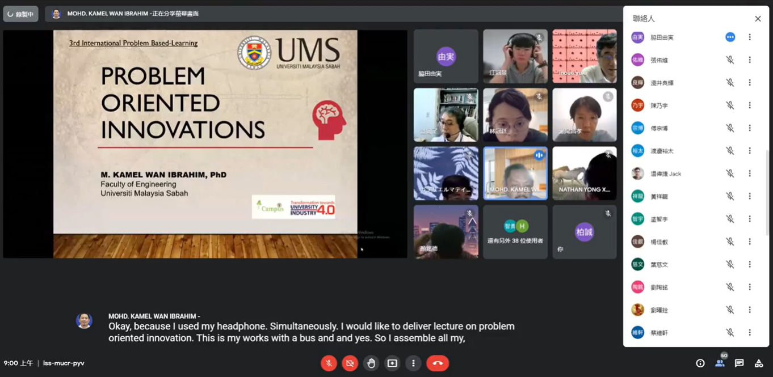Open the chat messages panel
The image size is (773, 377).
click(739, 363)
